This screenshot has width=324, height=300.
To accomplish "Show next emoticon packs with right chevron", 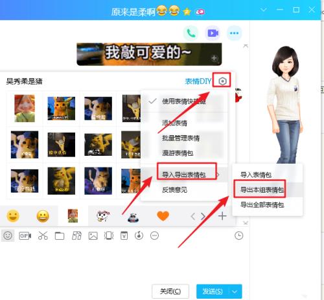I will coord(203,216).
